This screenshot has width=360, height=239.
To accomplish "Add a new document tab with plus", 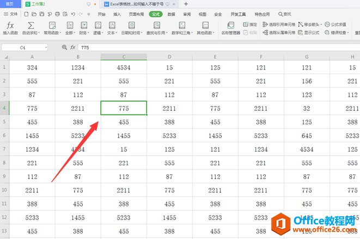I will [186, 4].
